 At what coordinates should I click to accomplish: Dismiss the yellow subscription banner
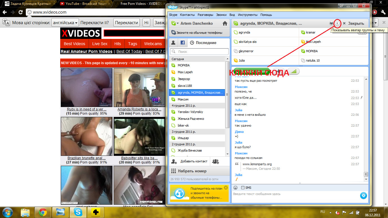pos(226,188)
